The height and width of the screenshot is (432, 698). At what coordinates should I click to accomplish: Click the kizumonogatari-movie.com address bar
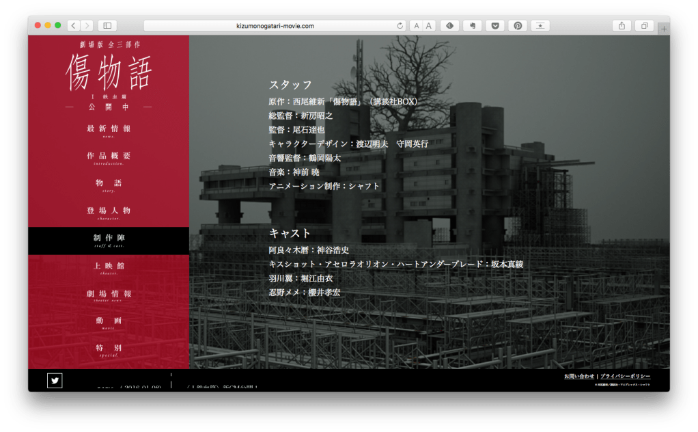coord(273,26)
